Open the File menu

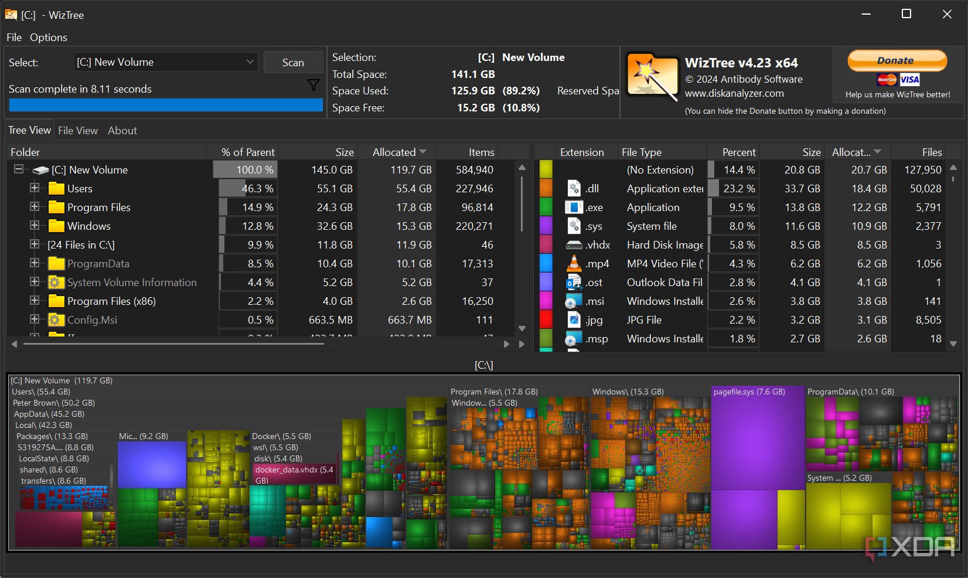click(14, 37)
